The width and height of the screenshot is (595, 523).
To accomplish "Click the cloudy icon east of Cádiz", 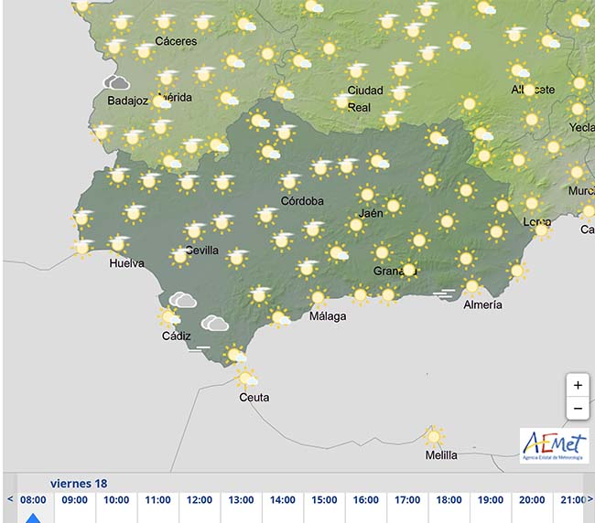I will 215,324.
